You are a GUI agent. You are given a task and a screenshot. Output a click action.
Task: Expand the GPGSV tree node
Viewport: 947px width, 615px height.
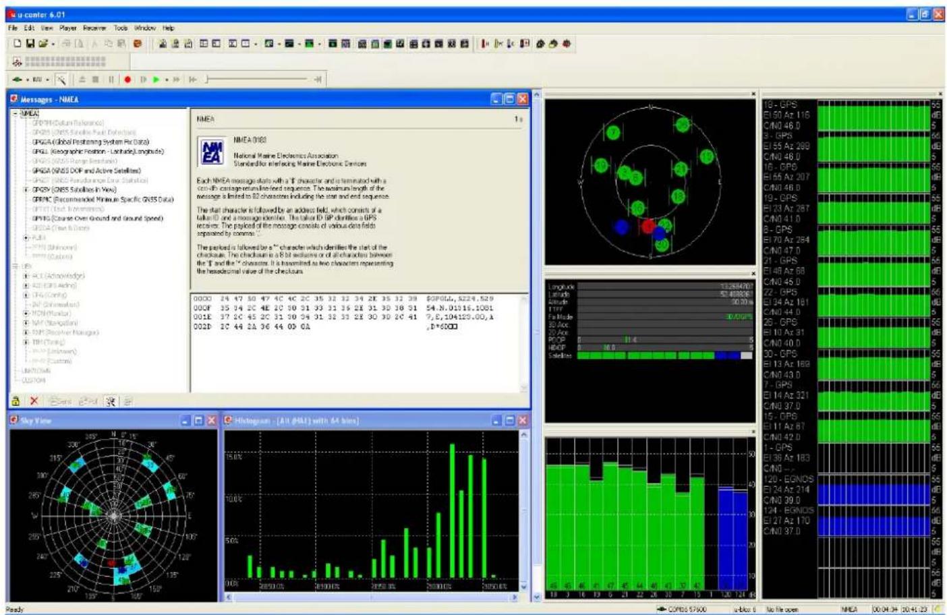coord(26,190)
